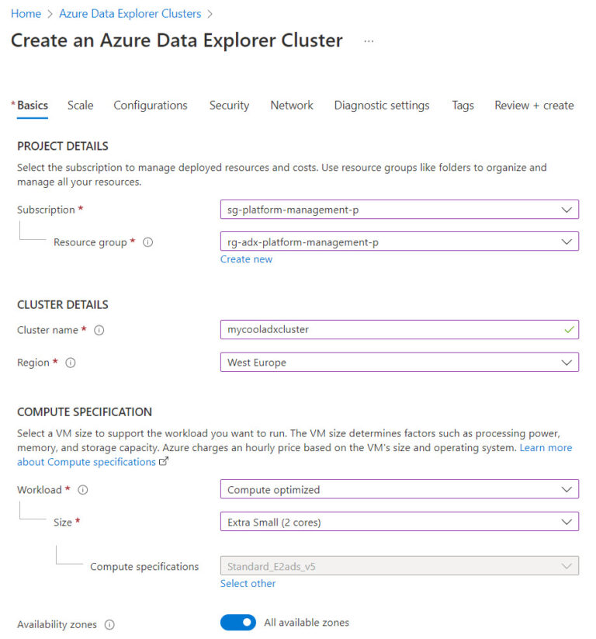Click the Select other link under compute specifications
Image resolution: width=596 pixels, height=639 pixels.
tap(248, 583)
